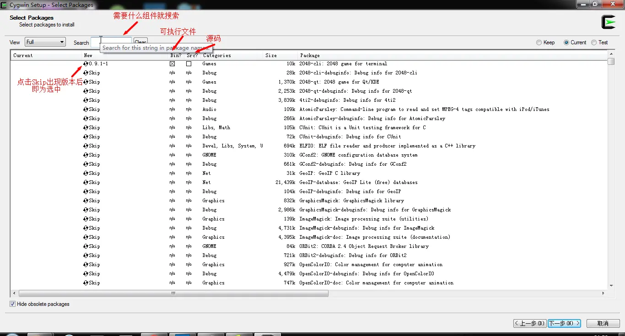Screen dimensions: 625x336
Task: Click the cycle icon in 2048-qt-debuginfo row
Action: tap(86, 91)
